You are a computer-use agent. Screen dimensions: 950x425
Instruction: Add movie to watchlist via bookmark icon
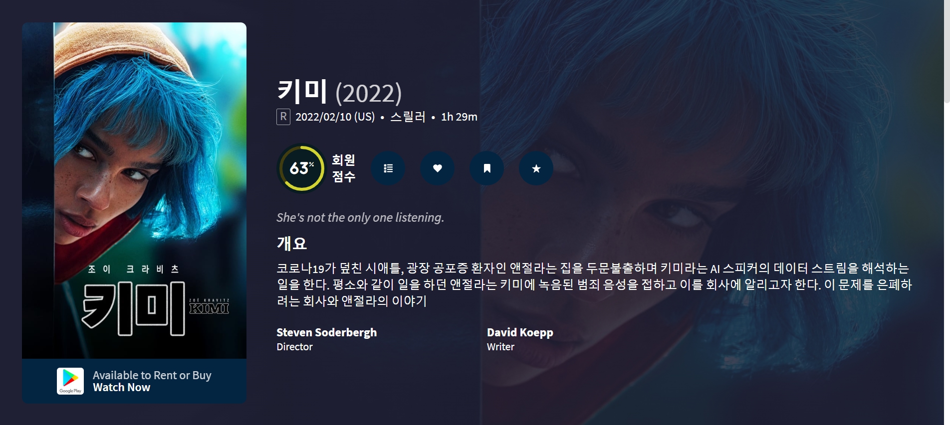coord(486,168)
